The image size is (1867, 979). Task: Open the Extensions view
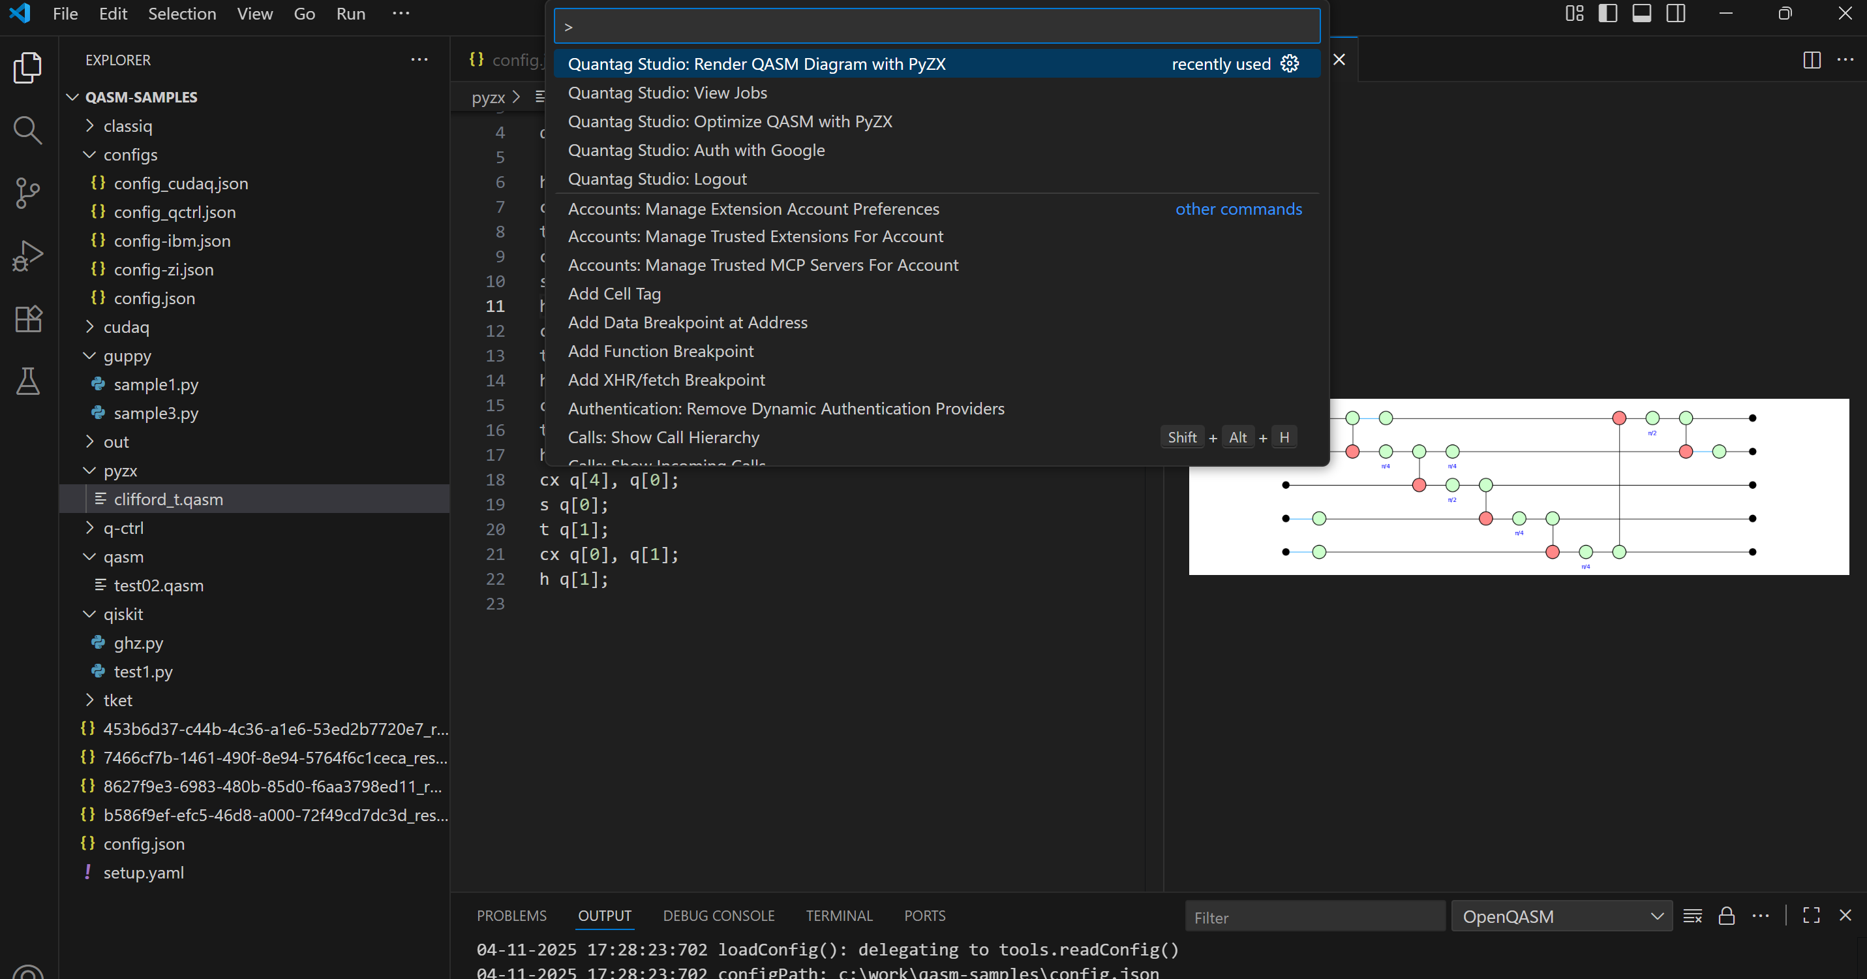click(27, 319)
